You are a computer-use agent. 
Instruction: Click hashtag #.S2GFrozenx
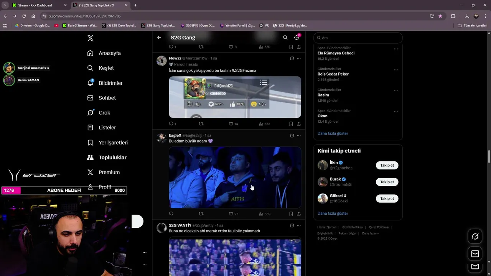244,71
